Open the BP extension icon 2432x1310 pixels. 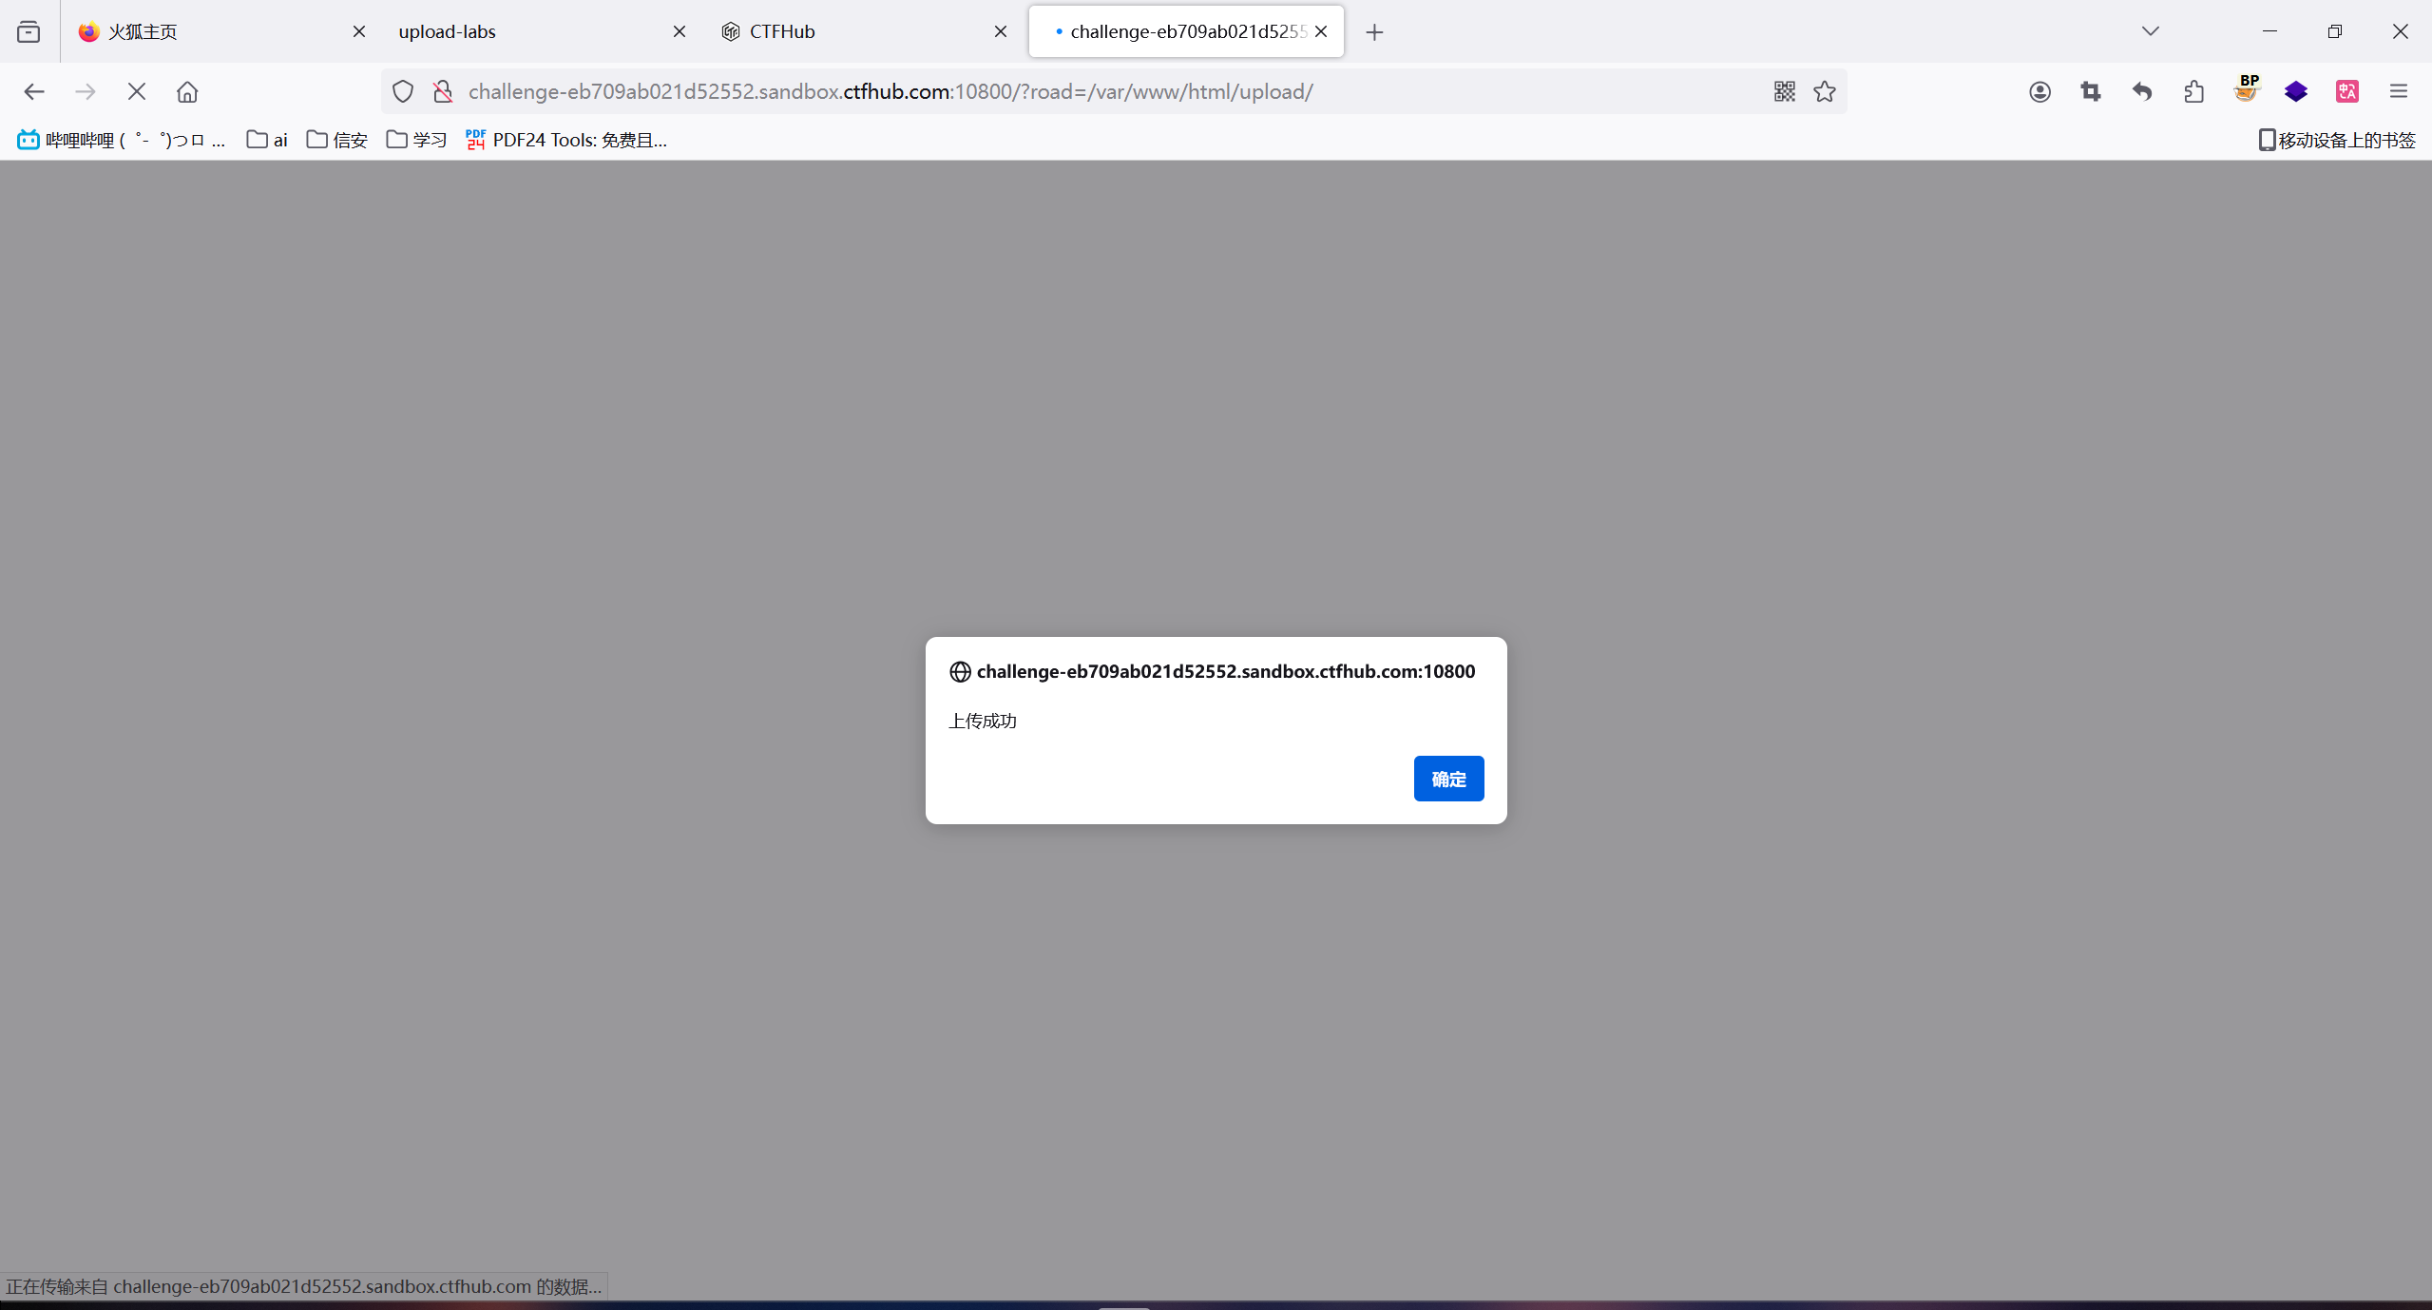pyautogui.click(x=2246, y=91)
